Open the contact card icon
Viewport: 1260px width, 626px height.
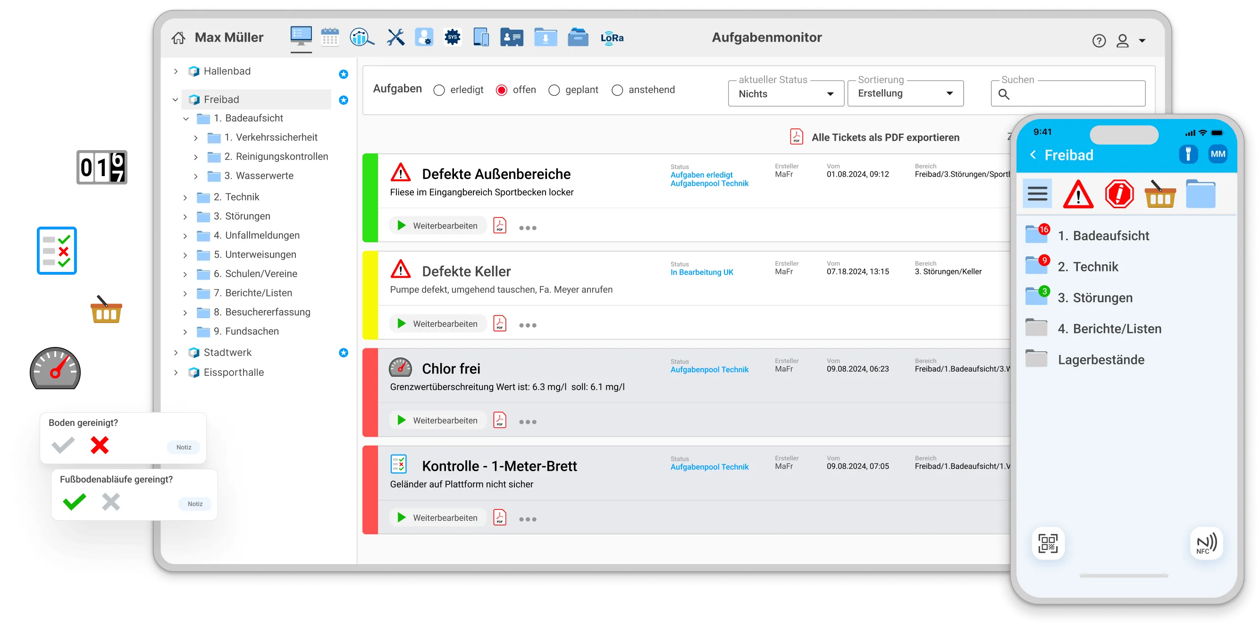click(512, 37)
